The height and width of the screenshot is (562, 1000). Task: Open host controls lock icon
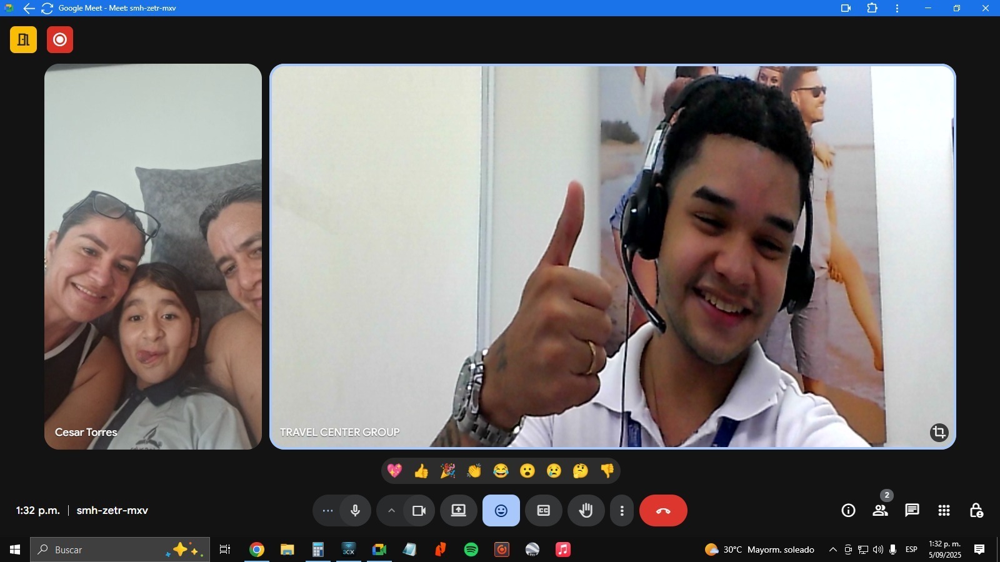pos(976,511)
